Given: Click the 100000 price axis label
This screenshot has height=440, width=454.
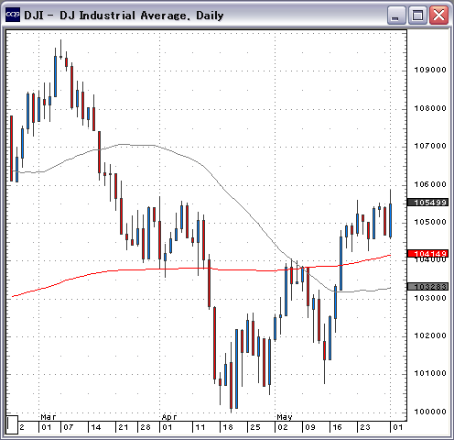Looking at the screenshot, I should [430, 412].
